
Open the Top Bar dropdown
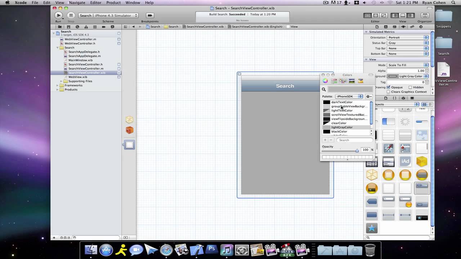click(407, 48)
